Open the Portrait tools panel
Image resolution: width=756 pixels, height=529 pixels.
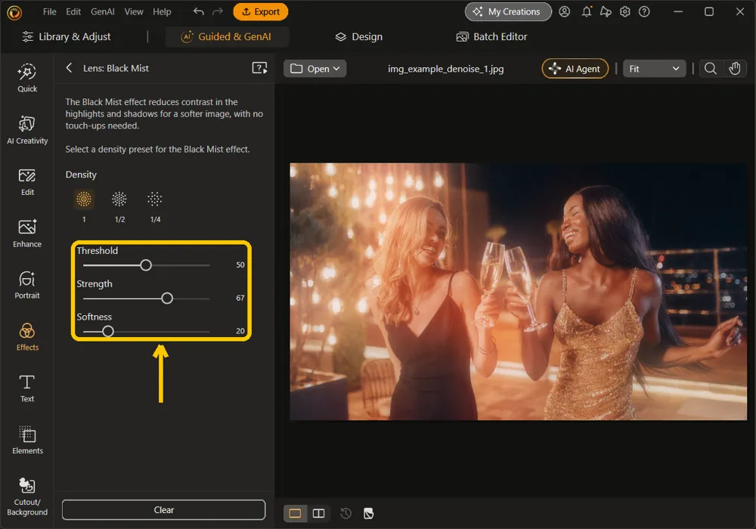[27, 285]
